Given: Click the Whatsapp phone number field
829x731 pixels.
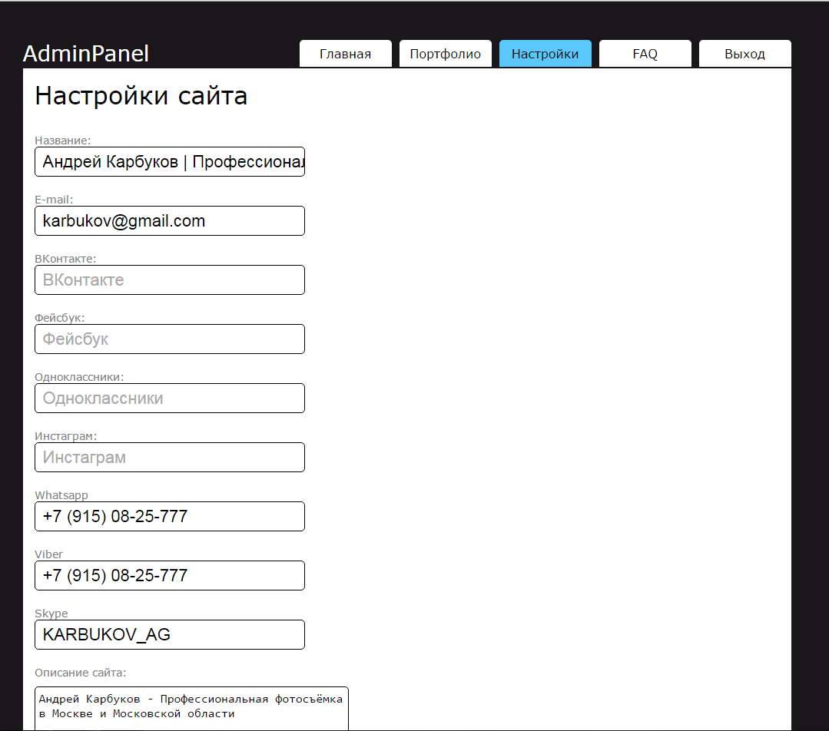Looking at the screenshot, I should point(169,516).
